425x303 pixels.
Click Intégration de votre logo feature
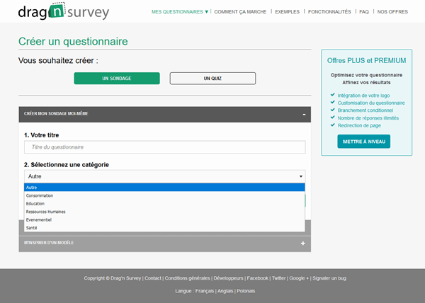(363, 96)
